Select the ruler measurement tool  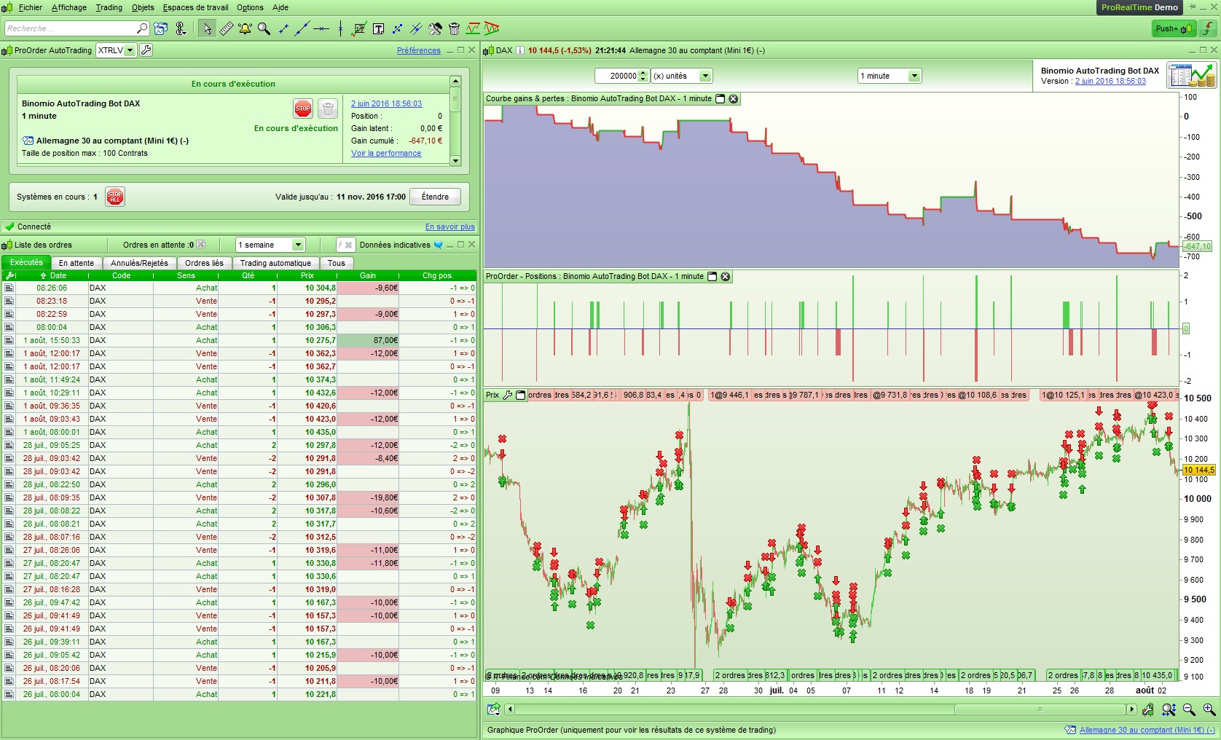pos(227,29)
